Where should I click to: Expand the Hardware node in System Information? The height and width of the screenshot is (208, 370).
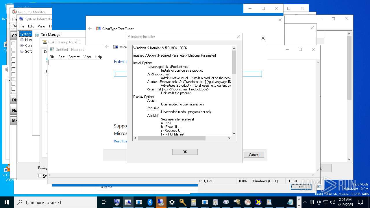[22, 40]
